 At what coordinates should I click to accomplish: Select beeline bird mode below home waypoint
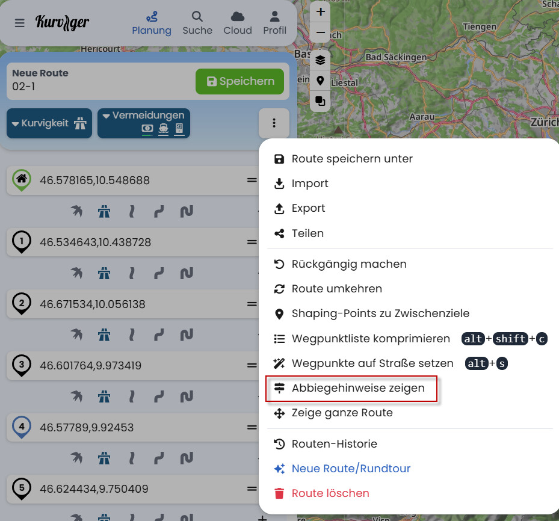point(76,211)
